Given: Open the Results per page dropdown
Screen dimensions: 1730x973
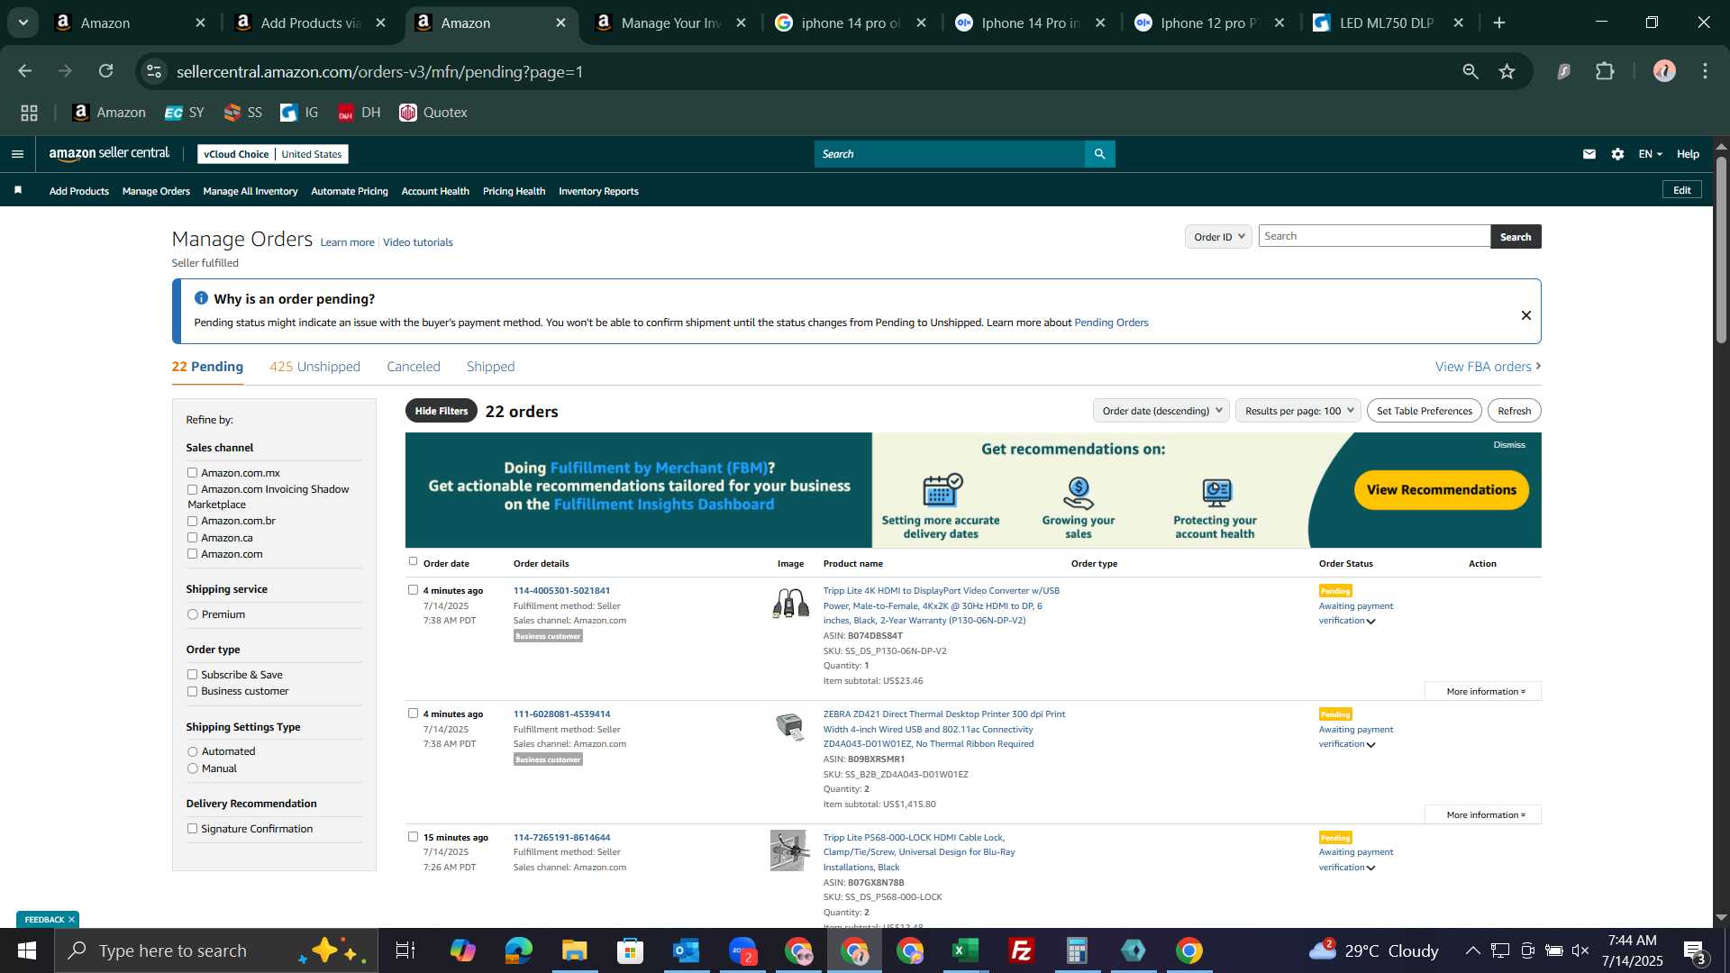Looking at the screenshot, I should (x=1298, y=411).
